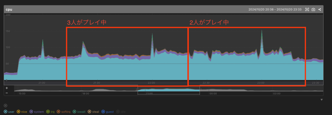Image resolution: width=332 pixels, height=115 pixels.
Task: Click the fullscreen chart icon
Action: coord(307,9)
